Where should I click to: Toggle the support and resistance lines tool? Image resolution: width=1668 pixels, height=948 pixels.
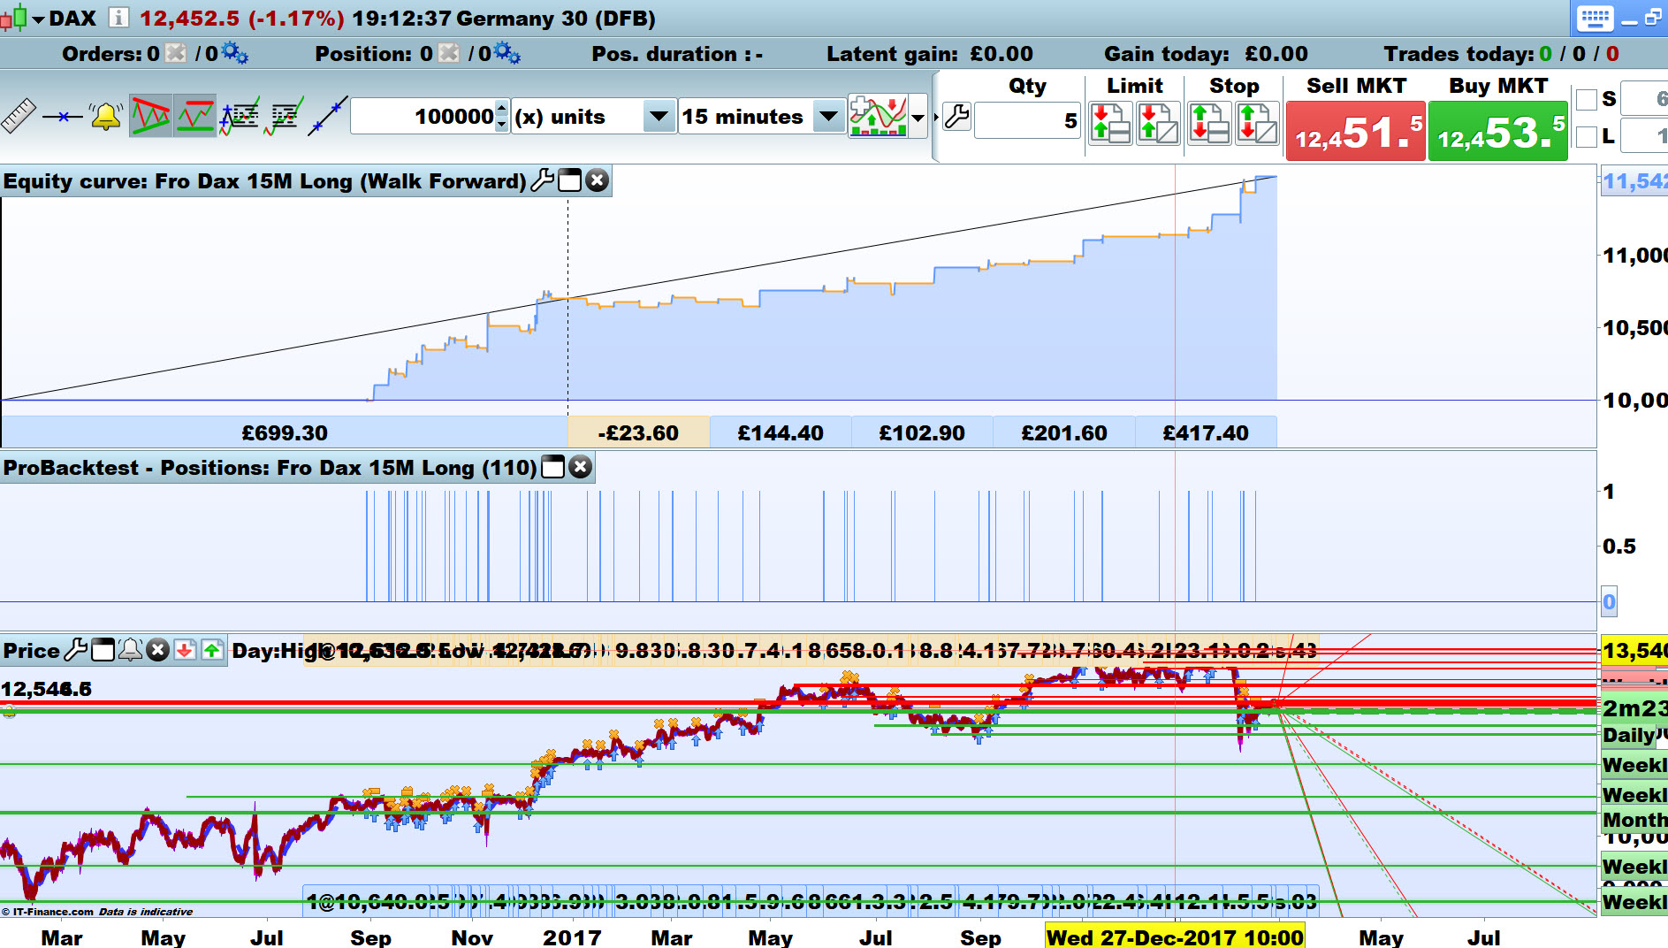[x=194, y=116]
